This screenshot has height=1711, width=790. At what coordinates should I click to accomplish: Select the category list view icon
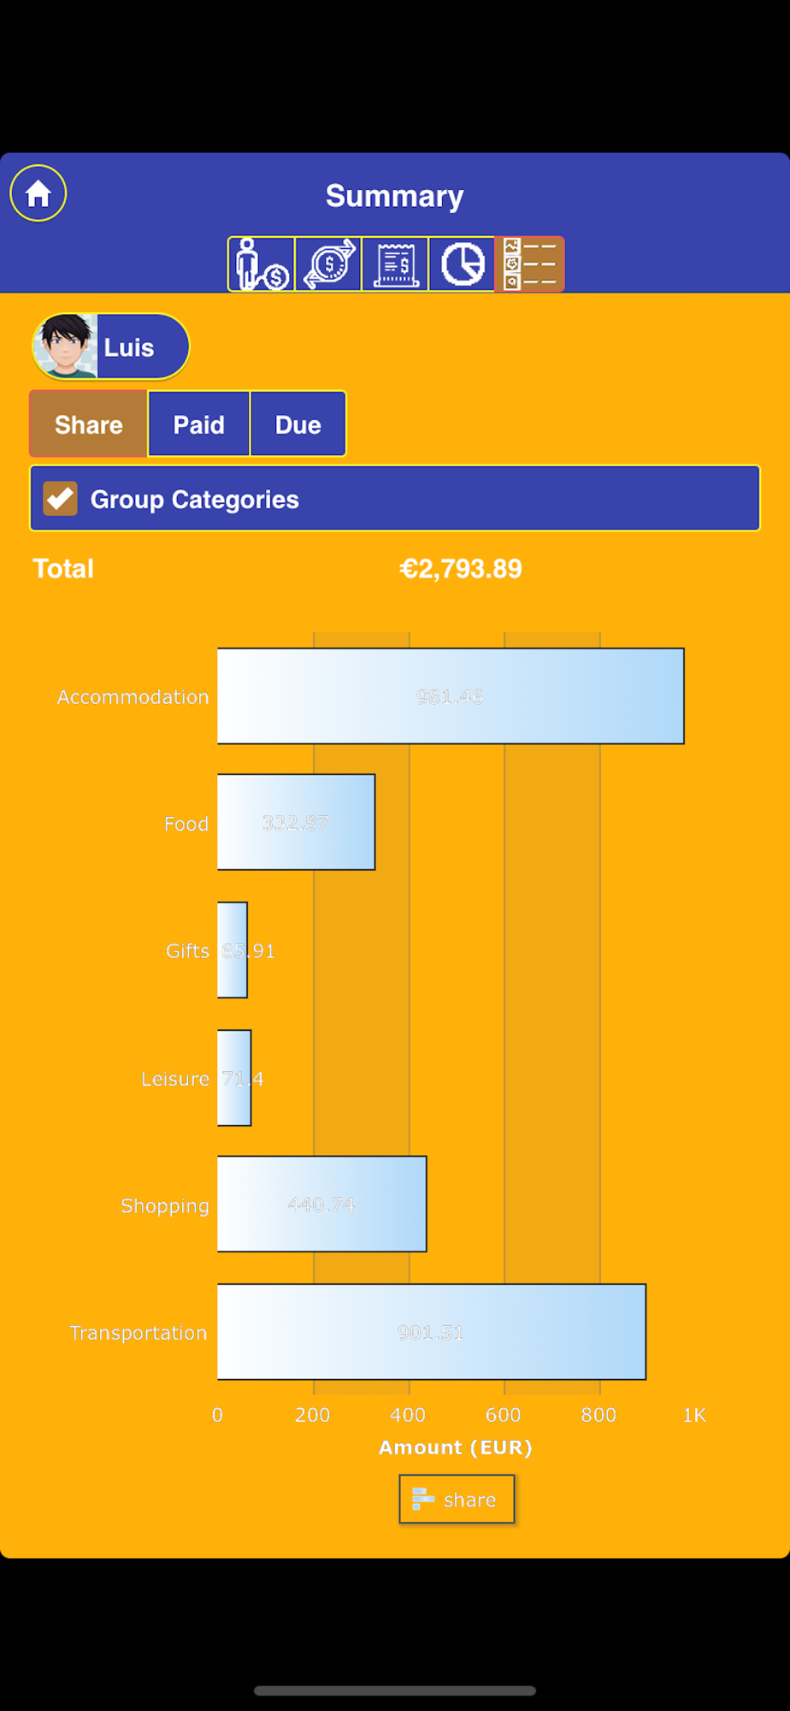pyautogui.click(x=529, y=264)
